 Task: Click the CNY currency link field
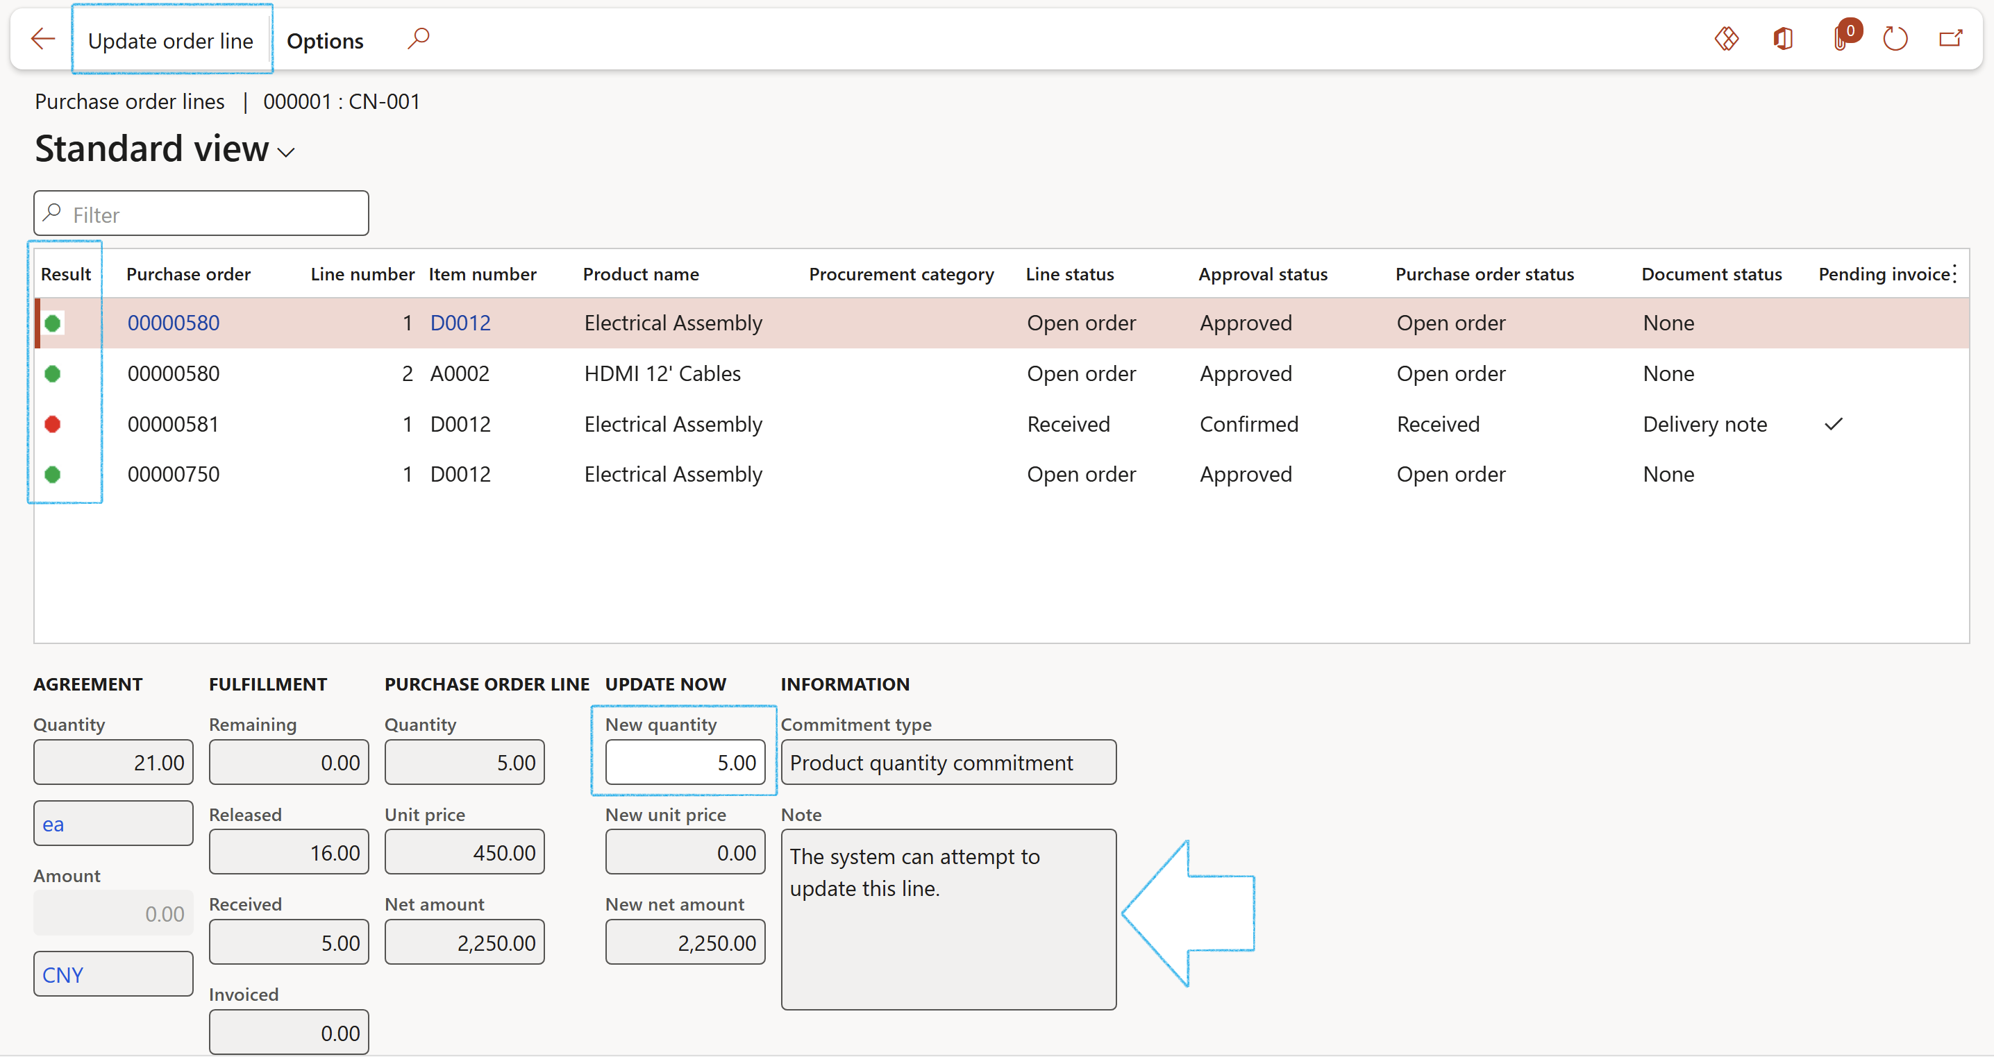[x=113, y=974]
